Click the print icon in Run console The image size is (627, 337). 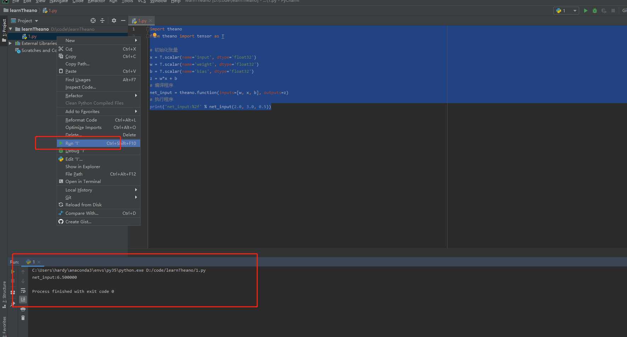pyautogui.click(x=23, y=309)
